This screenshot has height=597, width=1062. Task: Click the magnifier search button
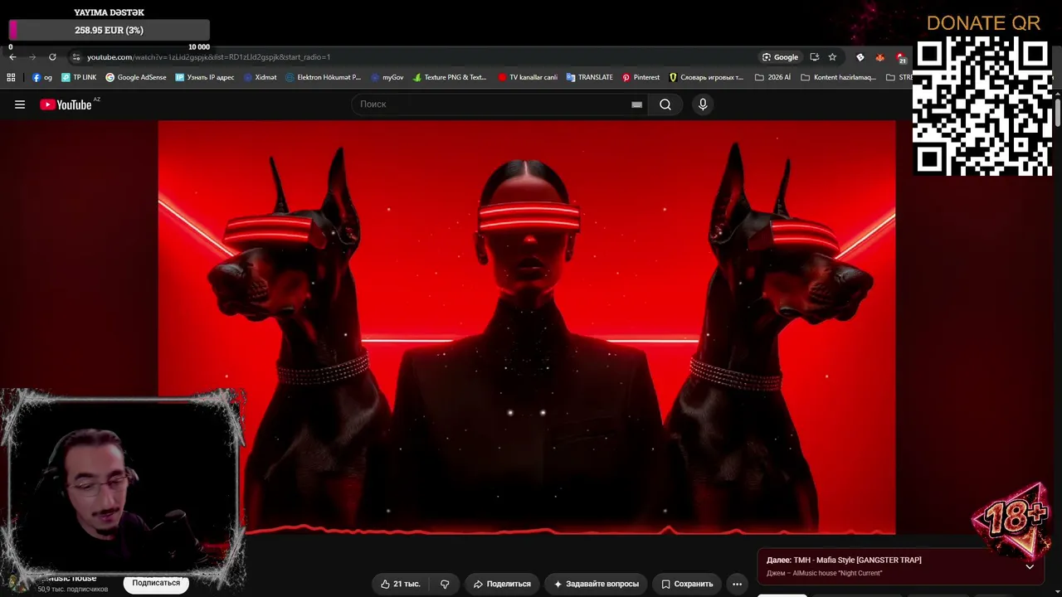point(665,104)
